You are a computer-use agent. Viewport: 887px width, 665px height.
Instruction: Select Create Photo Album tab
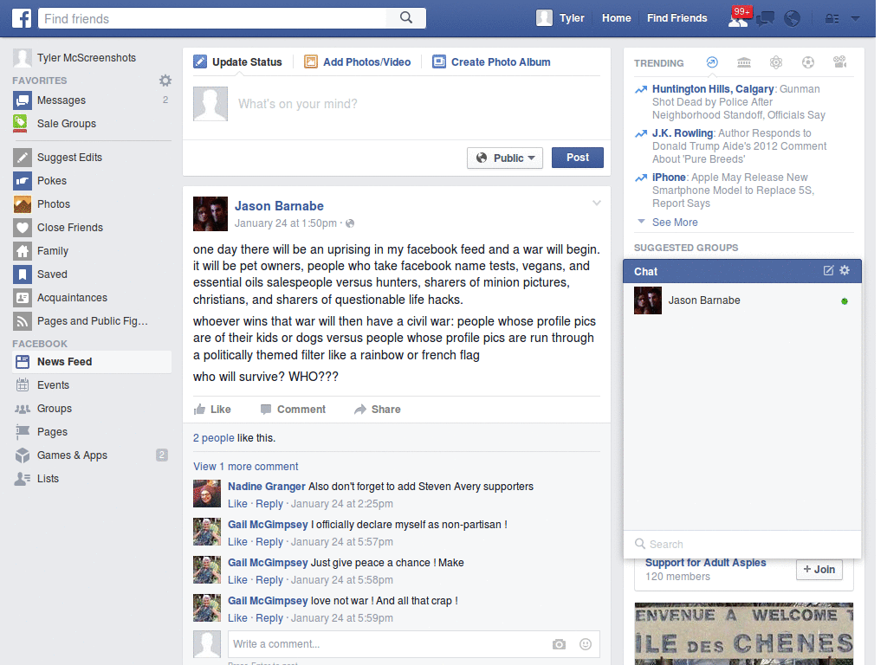492,62
